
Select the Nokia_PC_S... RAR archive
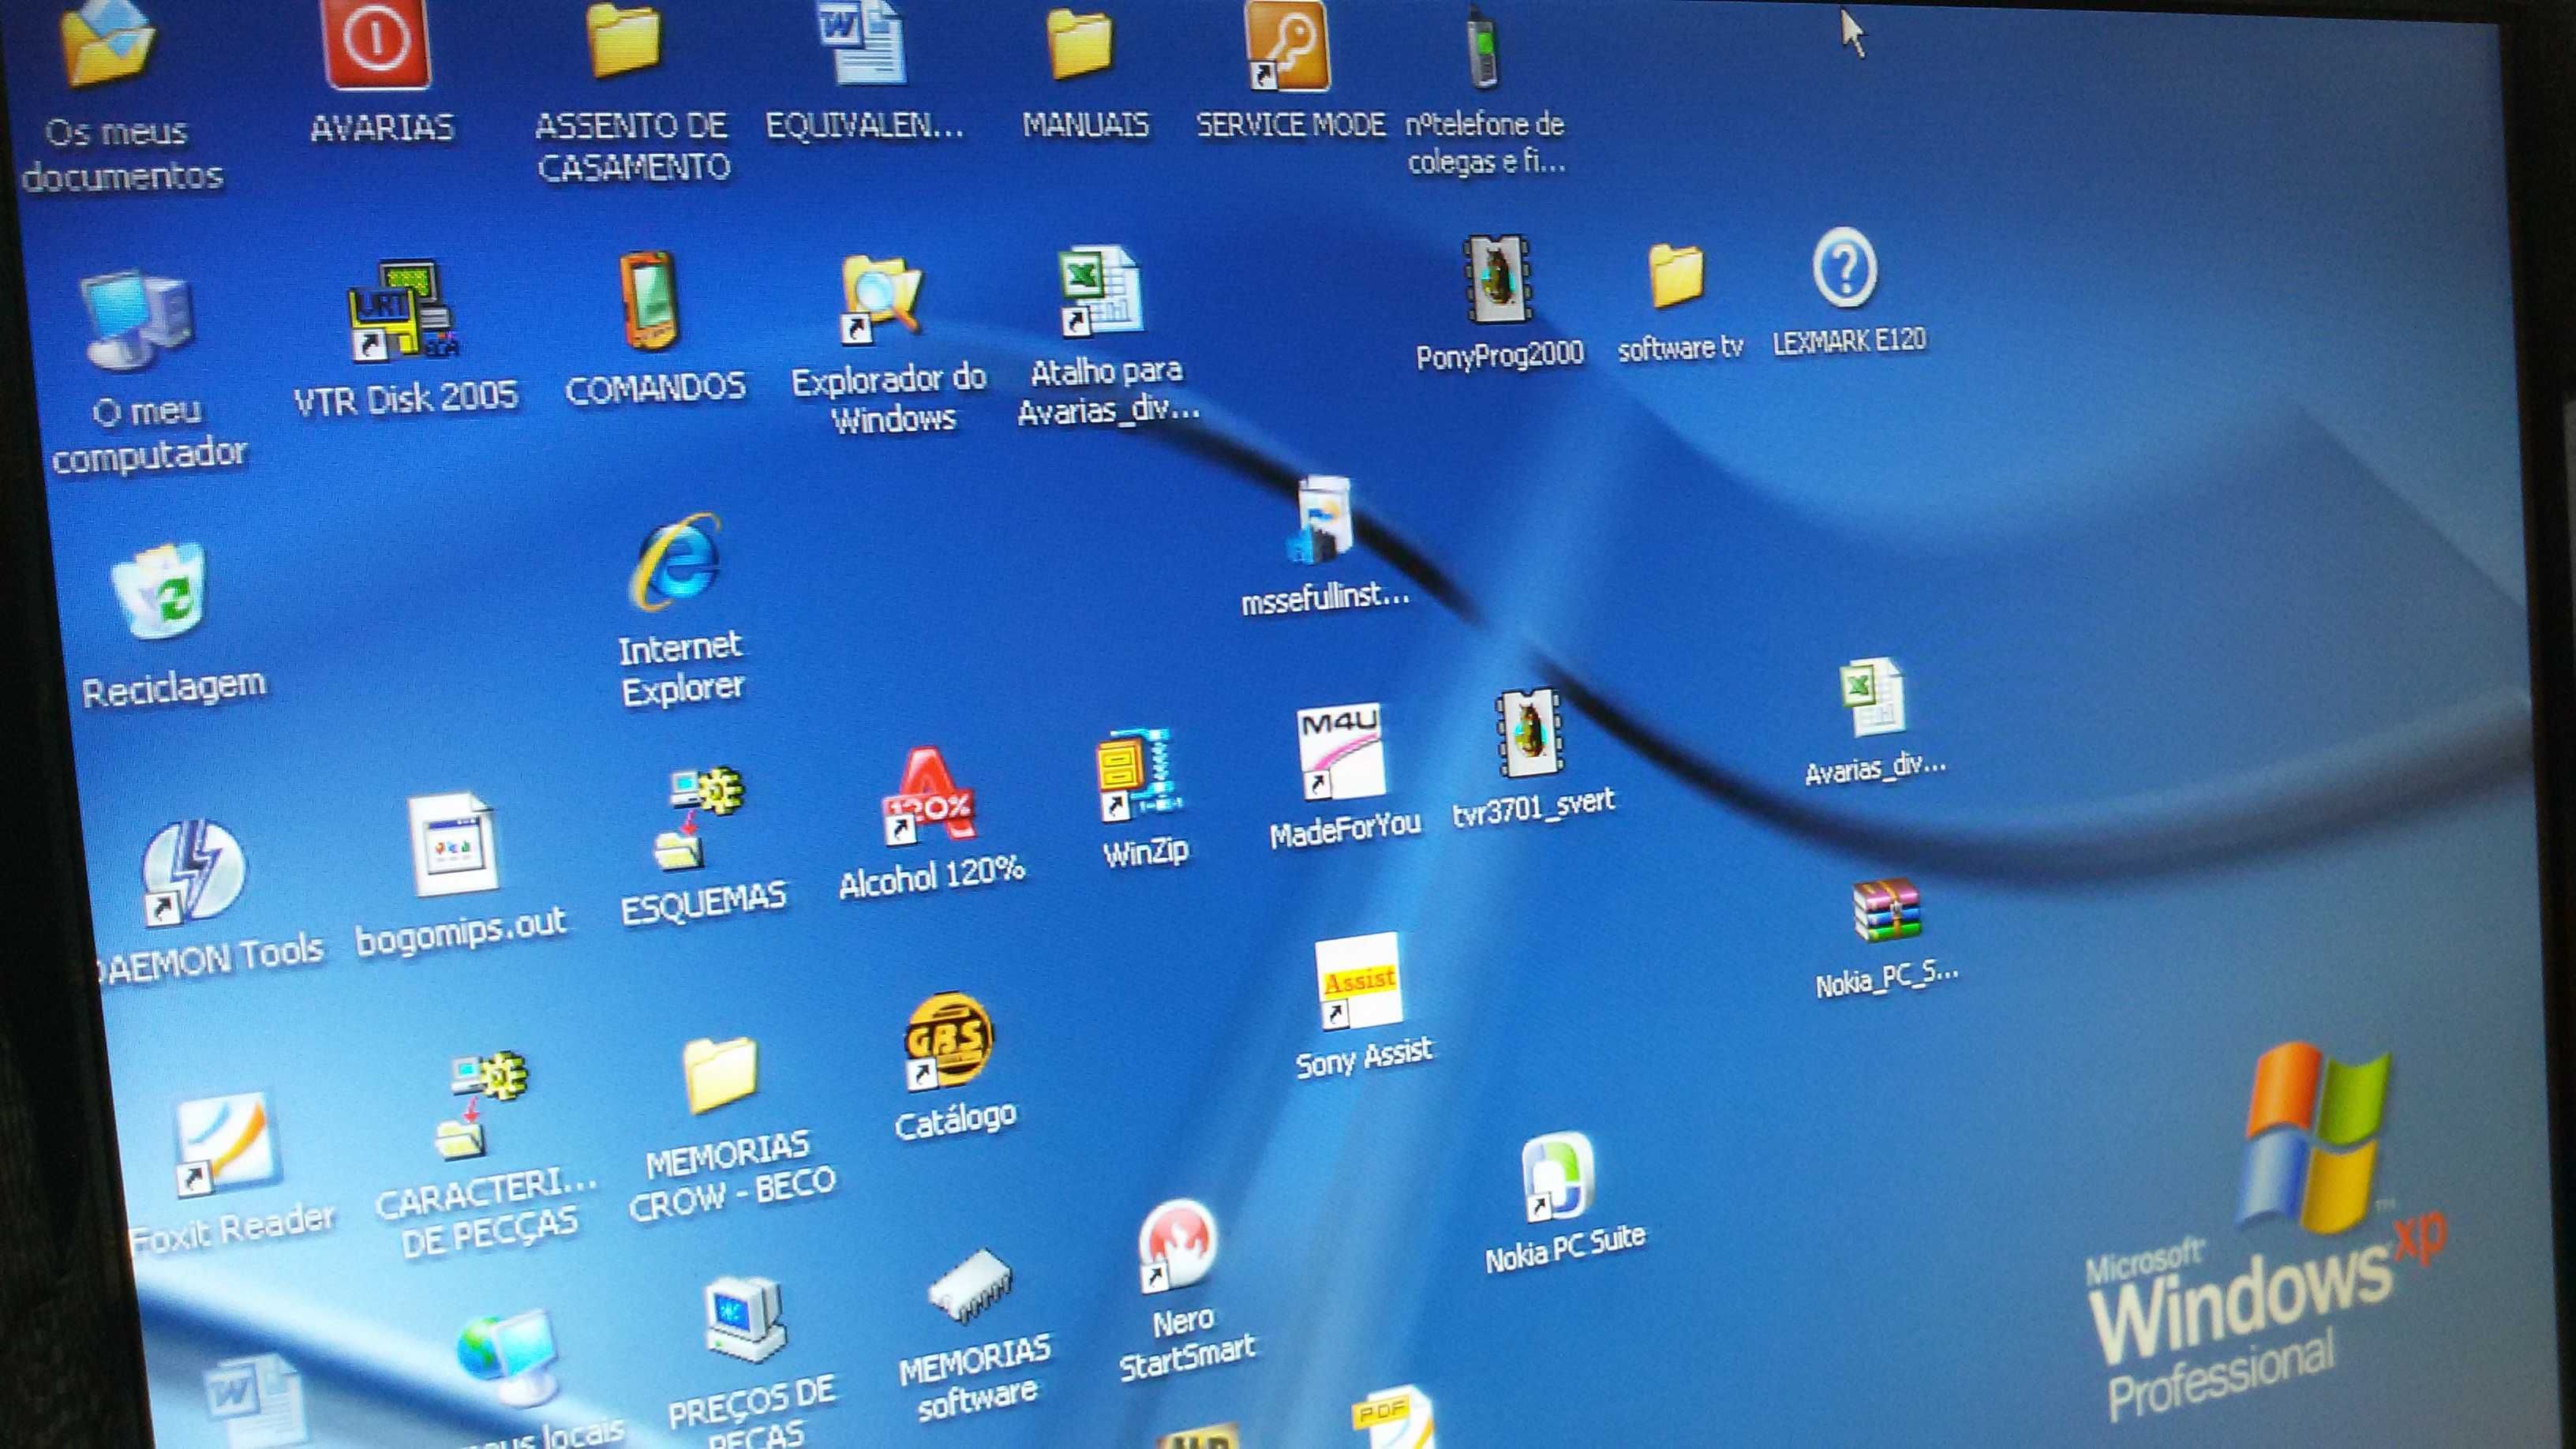click(x=1886, y=910)
